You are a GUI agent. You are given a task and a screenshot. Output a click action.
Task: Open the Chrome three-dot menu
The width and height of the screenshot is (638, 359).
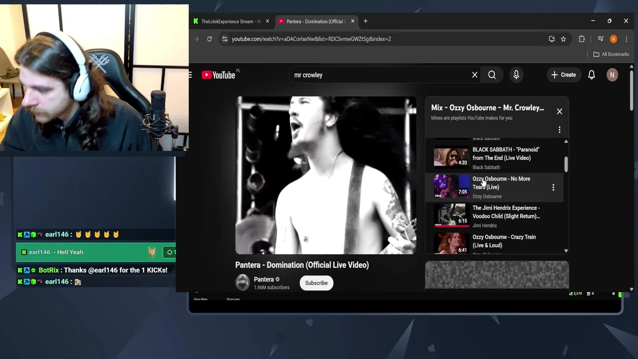coord(627,39)
